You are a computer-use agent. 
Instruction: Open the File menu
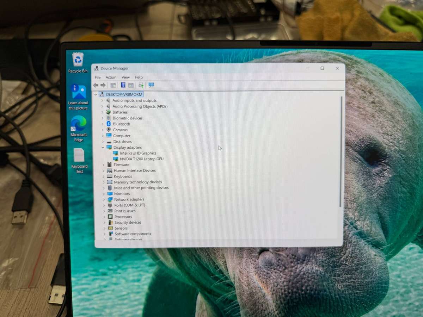[x=98, y=77]
